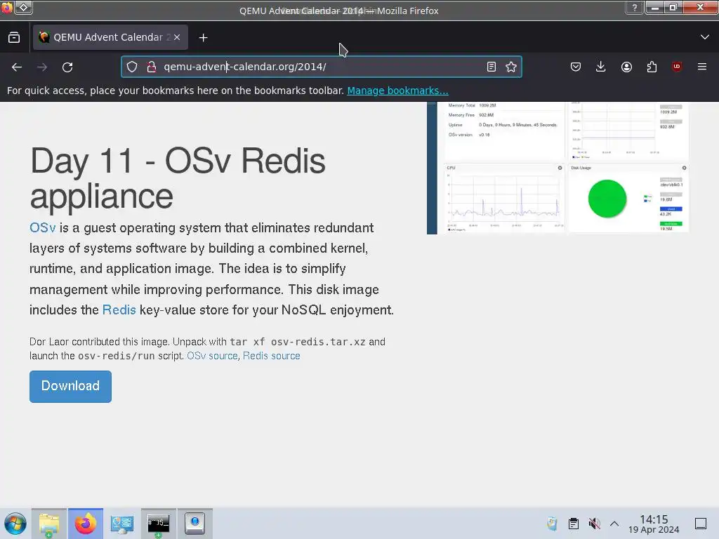The height and width of the screenshot is (539, 719).
Task: Click the blue Download button
Action: 71,387
